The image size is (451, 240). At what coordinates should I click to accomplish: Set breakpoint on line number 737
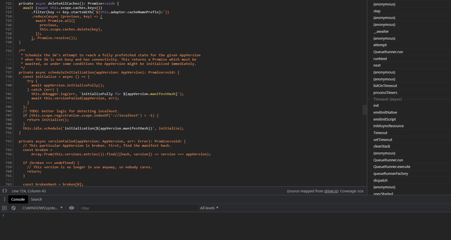[x=9, y=72]
